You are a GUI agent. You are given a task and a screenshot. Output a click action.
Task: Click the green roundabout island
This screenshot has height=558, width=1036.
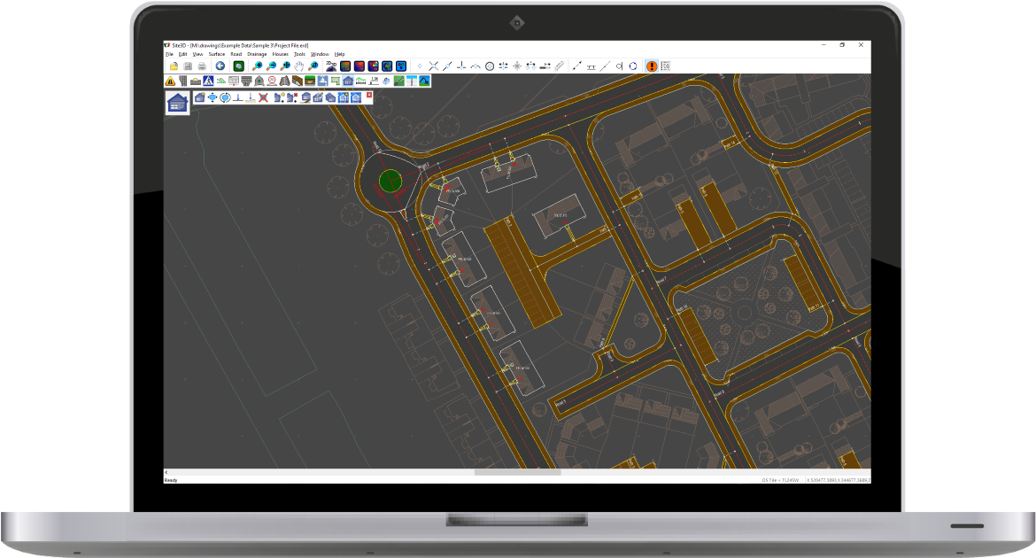pos(390,180)
